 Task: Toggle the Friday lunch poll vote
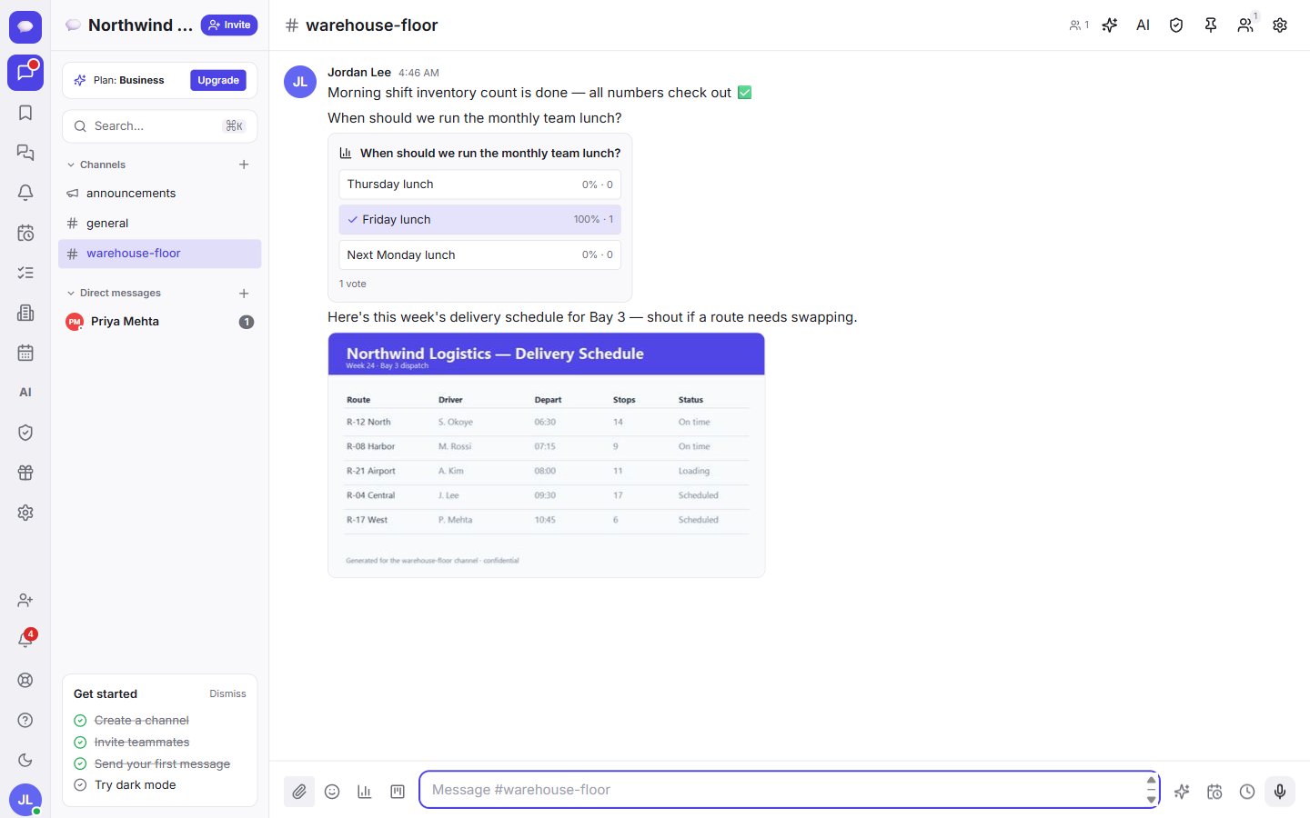(x=479, y=220)
